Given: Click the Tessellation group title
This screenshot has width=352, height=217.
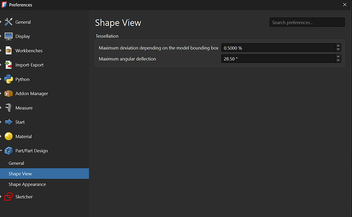Looking at the screenshot, I should coord(107,36).
